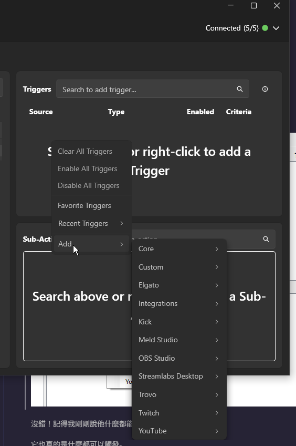
Task: Open the Add submenu entry
Action: 91,244
